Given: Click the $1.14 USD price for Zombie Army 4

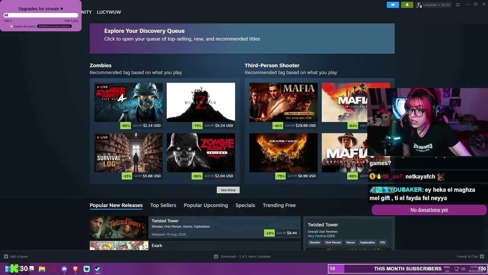Looking at the screenshot, I should tap(152, 126).
